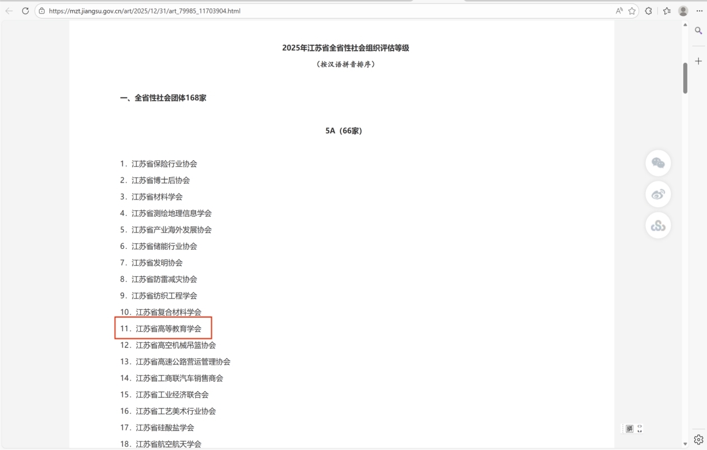Open browser extensions puzzle icon
Viewport: 707px width, 450px height.
point(649,11)
